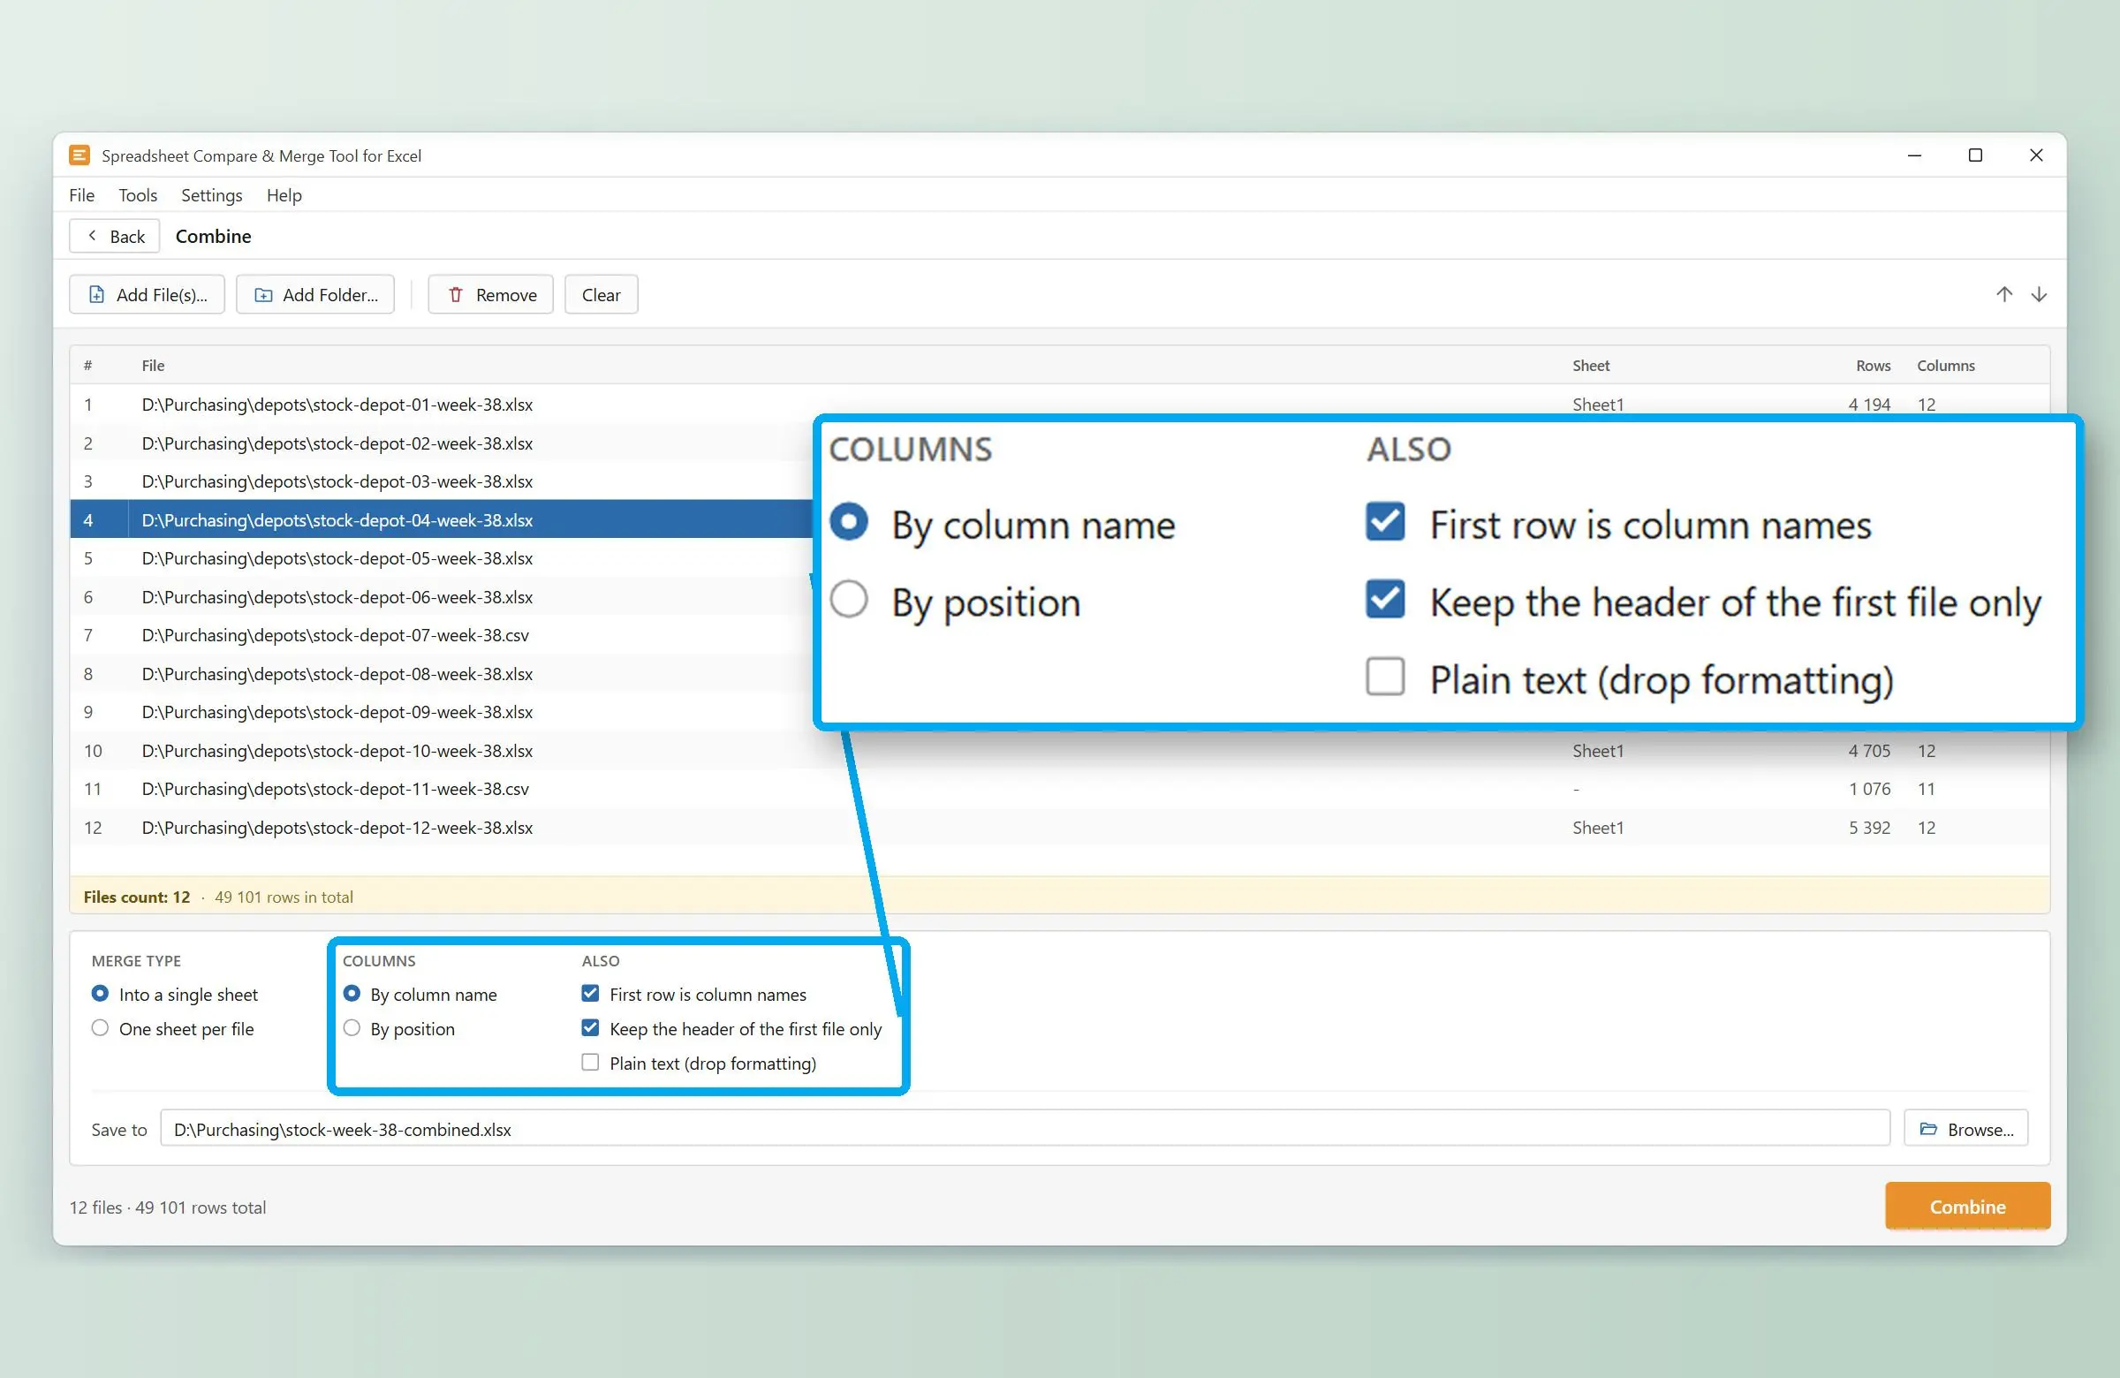Toggle Keep the header of first file only
The image size is (2120, 1378).
tap(731, 1029)
